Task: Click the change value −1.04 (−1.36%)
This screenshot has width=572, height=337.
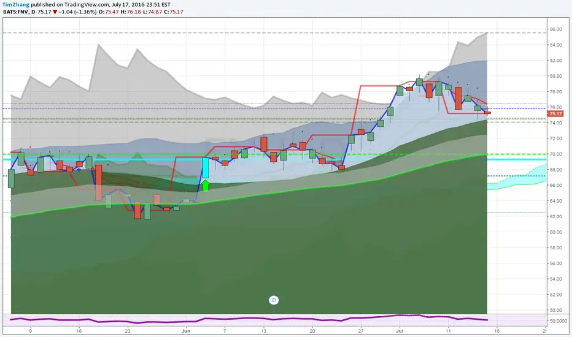Action: coord(78,12)
